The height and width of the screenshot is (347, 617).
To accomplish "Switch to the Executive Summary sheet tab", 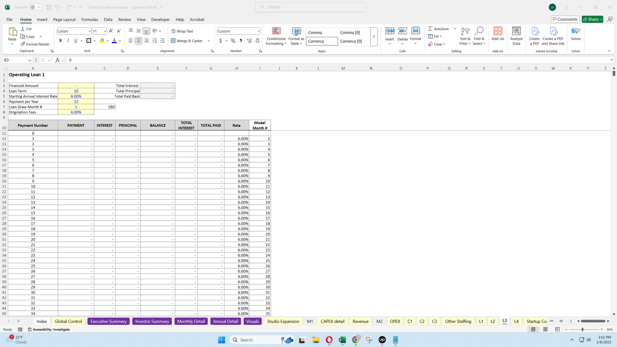I will 108,321.
